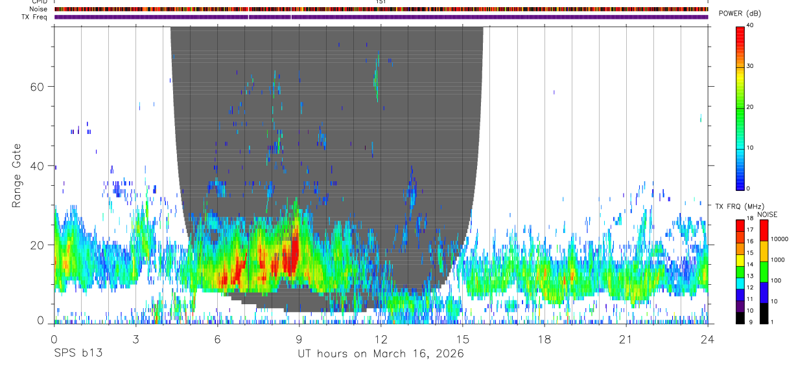Image resolution: width=796 pixels, height=367 pixels.
Task: Click the purple TX Freq strip above the plot
Action: click(381, 17)
